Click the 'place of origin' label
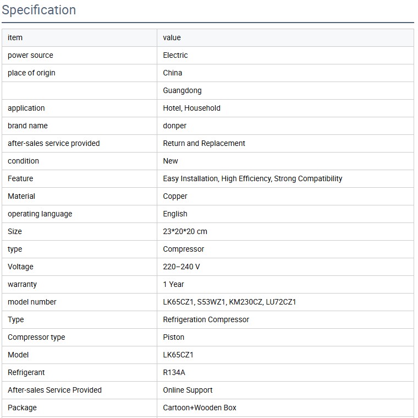Image resolution: width=418 pixels, height=418 pixels. 31,73
